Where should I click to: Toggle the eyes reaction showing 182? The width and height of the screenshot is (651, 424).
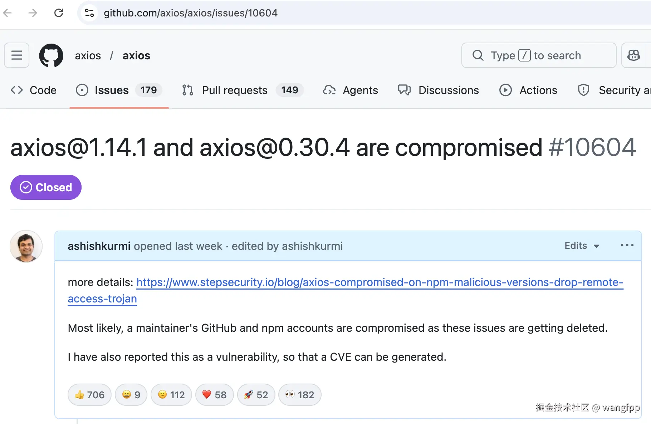300,395
